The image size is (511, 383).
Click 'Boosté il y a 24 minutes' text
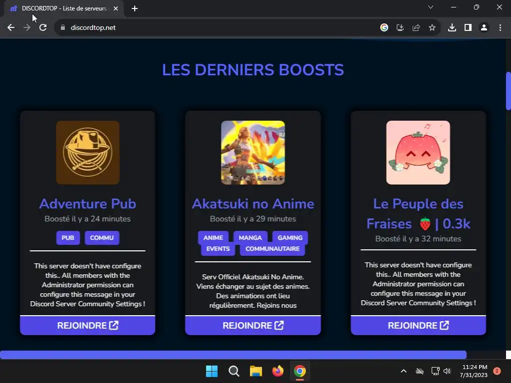[x=88, y=219]
